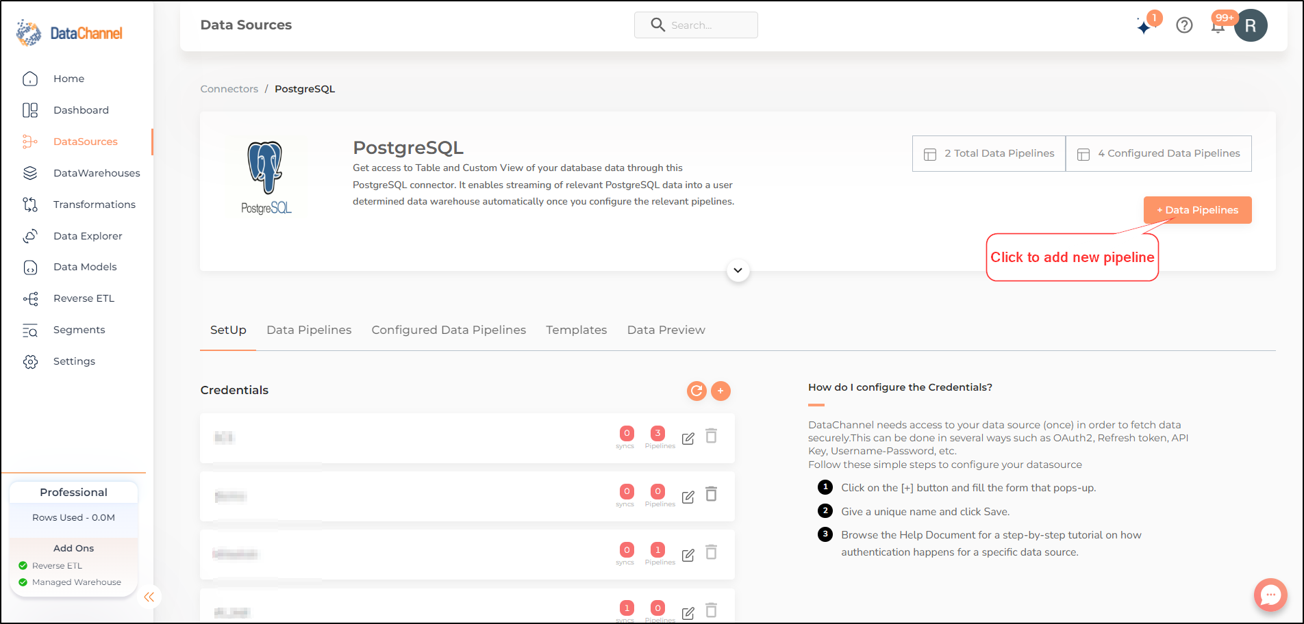The image size is (1304, 624).
Task: Open the chat support bubble
Action: point(1270,595)
